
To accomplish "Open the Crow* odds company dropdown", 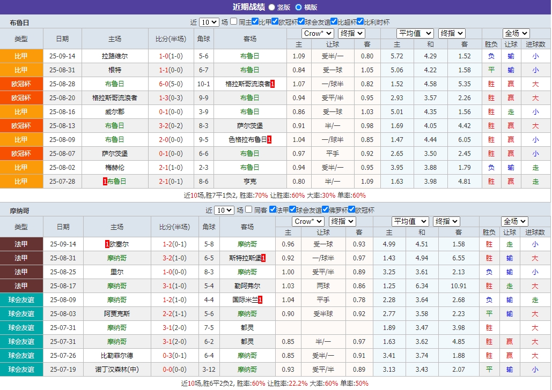I will pyautogui.click(x=317, y=33).
